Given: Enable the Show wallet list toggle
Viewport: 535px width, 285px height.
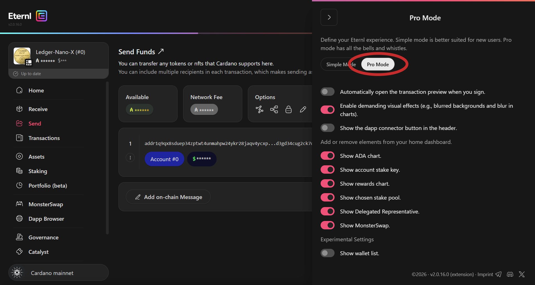Looking at the screenshot, I should pyautogui.click(x=328, y=253).
